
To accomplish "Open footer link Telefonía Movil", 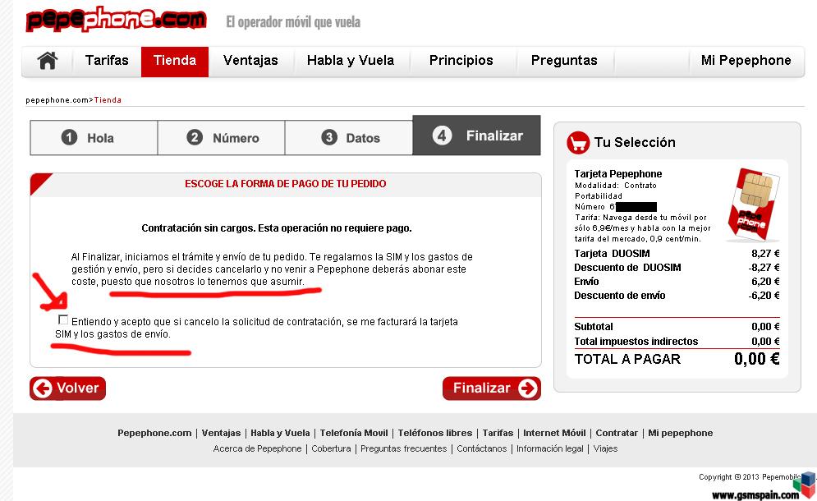I will tap(354, 433).
